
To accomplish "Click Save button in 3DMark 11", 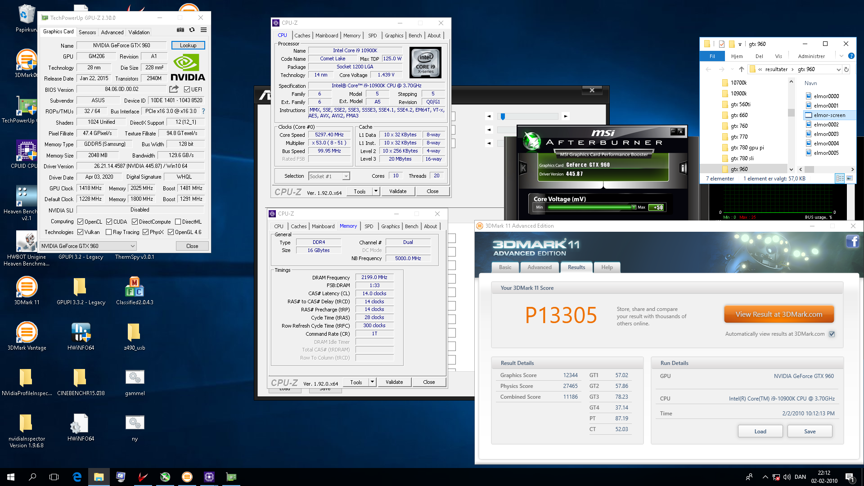I will click(810, 431).
